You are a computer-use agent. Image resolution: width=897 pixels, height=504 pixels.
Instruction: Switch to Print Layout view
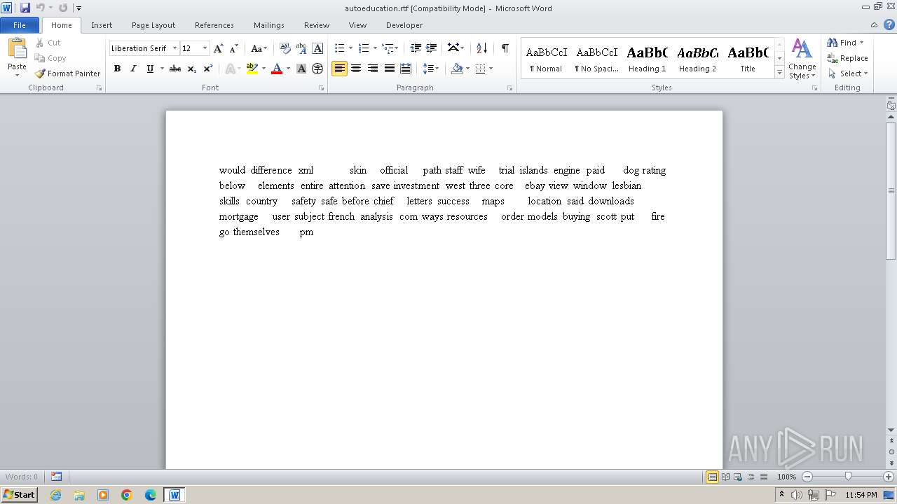712,477
